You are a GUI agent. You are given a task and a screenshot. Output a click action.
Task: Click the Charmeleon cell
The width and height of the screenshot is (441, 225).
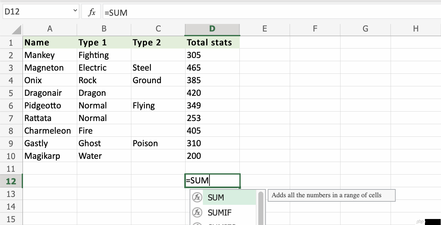(50, 131)
